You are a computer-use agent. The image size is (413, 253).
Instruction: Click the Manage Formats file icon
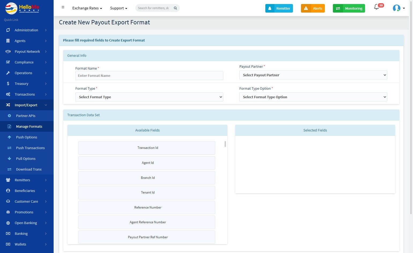click(x=9, y=126)
